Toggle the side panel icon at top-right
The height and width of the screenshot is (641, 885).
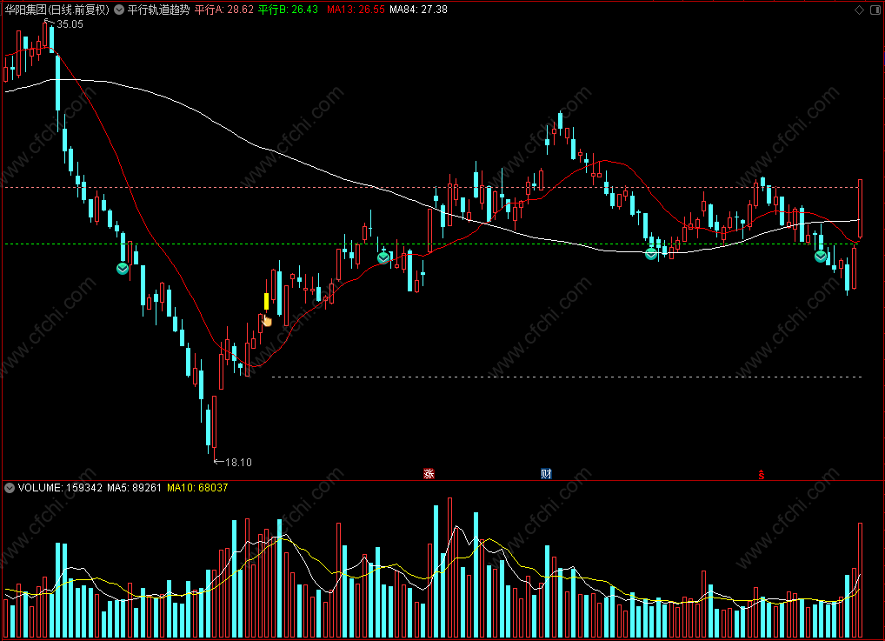pos(875,10)
